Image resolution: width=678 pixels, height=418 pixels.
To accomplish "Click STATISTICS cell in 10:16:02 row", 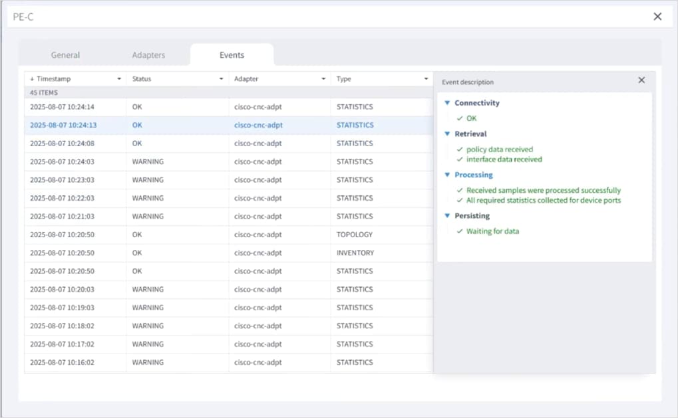I will point(355,362).
